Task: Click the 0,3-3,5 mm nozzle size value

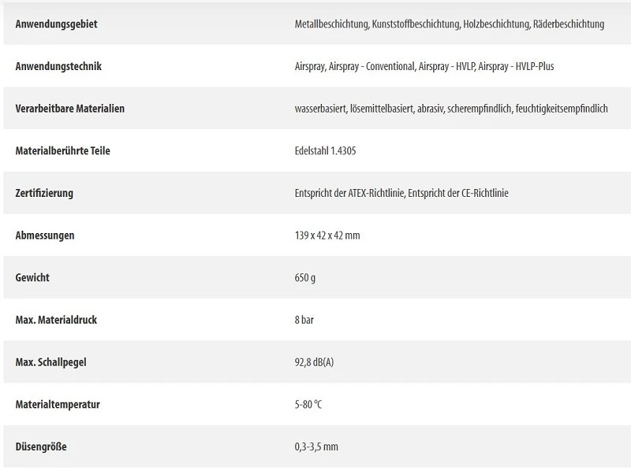Action: (x=316, y=447)
